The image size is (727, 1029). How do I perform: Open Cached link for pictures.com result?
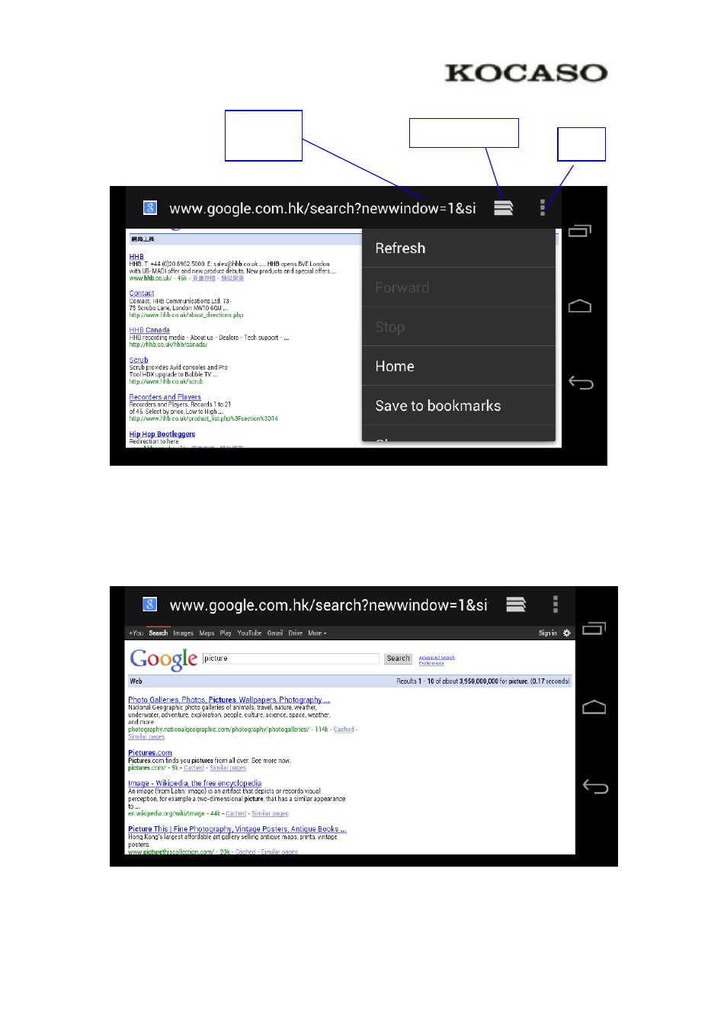point(194,768)
